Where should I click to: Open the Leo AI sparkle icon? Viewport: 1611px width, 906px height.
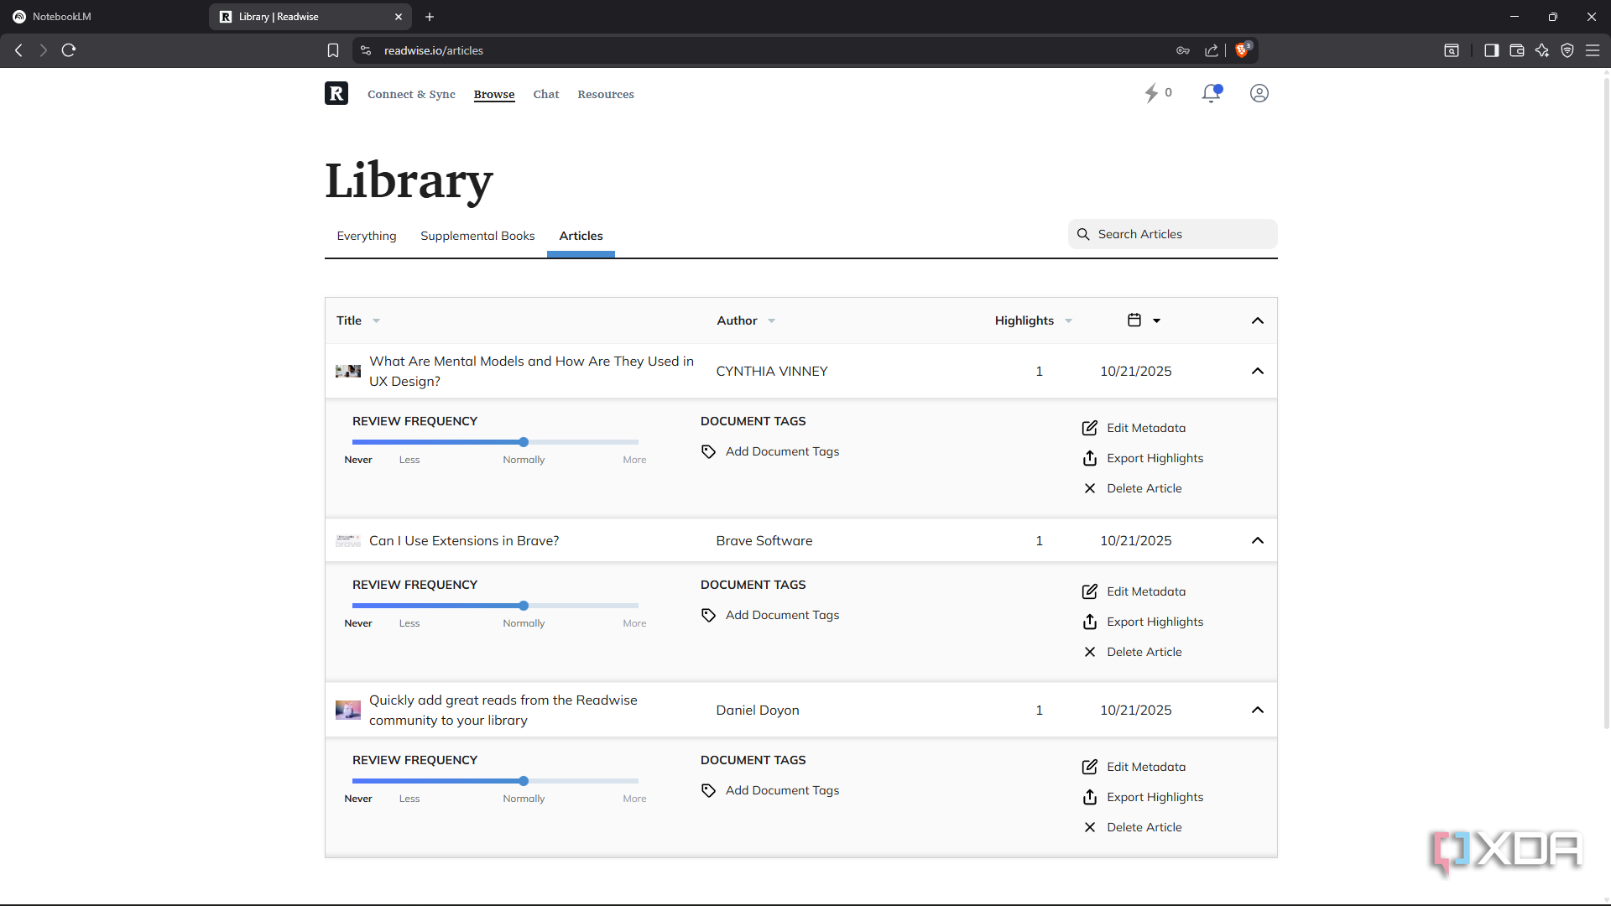pyautogui.click(x=1542, y=50)
